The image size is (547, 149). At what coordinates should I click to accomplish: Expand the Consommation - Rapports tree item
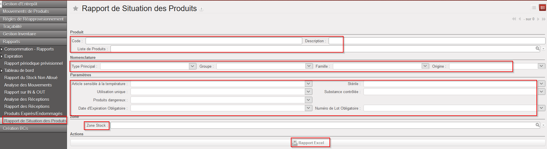pos(2,49)
